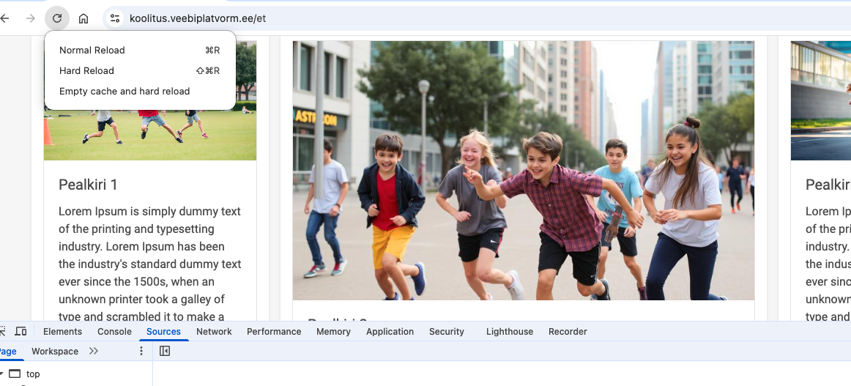The width and height of the screenshot is (851, 386).
Task: Open the Workspace sub-tab in Sources
Action: click(x=55, y=352)
